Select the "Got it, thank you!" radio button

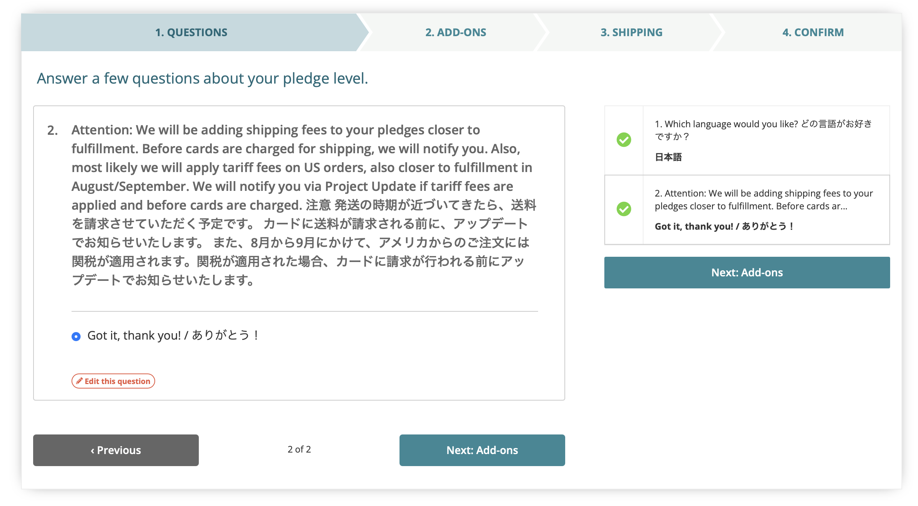point(76,336)
